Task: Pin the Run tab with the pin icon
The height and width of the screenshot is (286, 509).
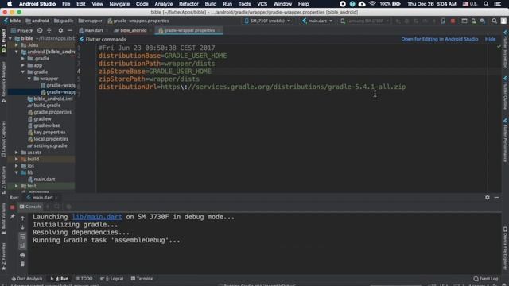Action: tap(13, 217)
